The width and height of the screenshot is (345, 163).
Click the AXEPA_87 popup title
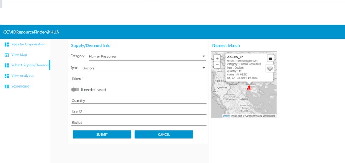click(x=235, y=57)
